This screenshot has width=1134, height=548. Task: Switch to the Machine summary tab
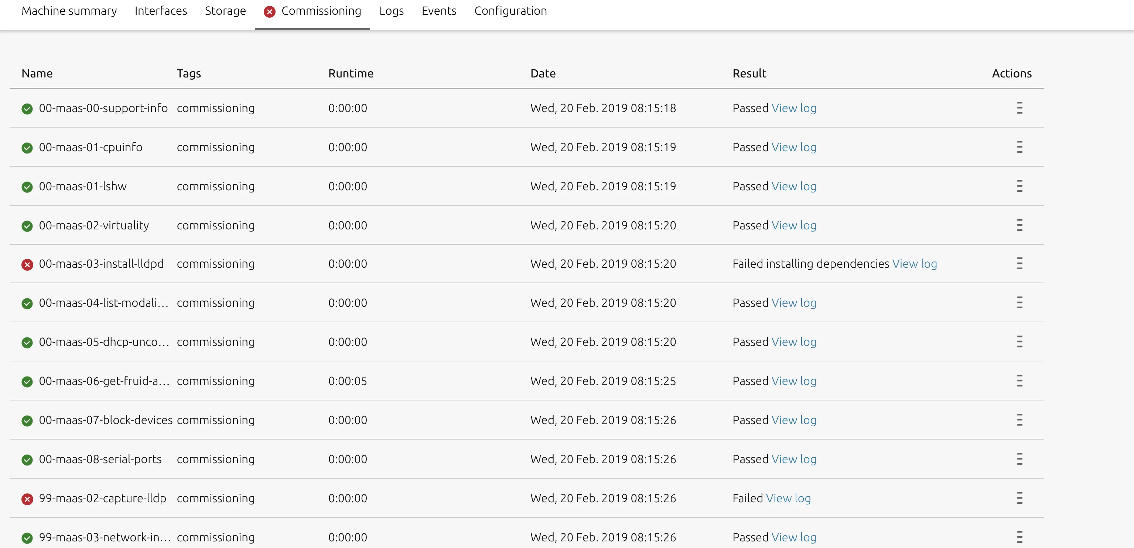pyautogui.click(x=69, y=11)
